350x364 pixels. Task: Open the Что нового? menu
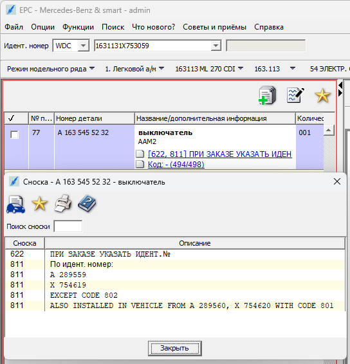153,27
